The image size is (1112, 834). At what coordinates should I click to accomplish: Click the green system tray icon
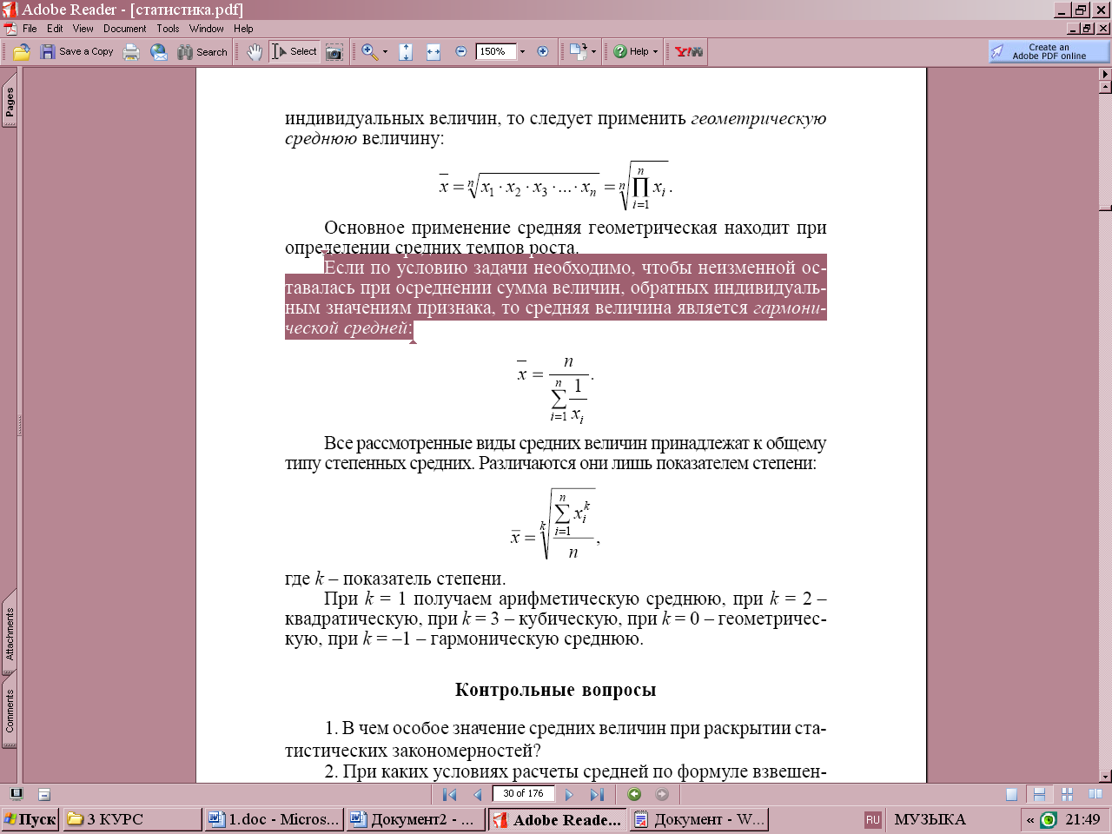tap(1049, 819)
